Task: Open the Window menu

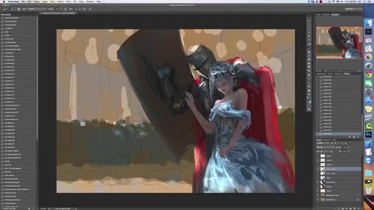Action: pos(90,1)
